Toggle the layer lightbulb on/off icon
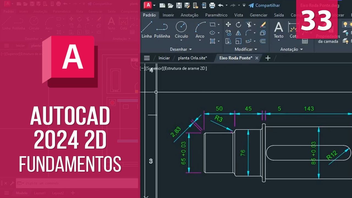352x198 pixels. 345,24
